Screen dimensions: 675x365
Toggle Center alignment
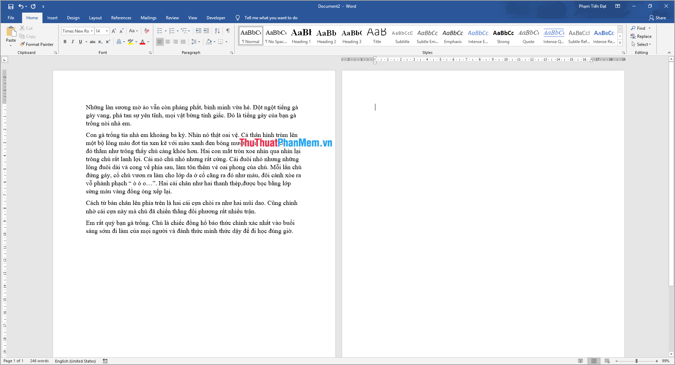point(168,42)
